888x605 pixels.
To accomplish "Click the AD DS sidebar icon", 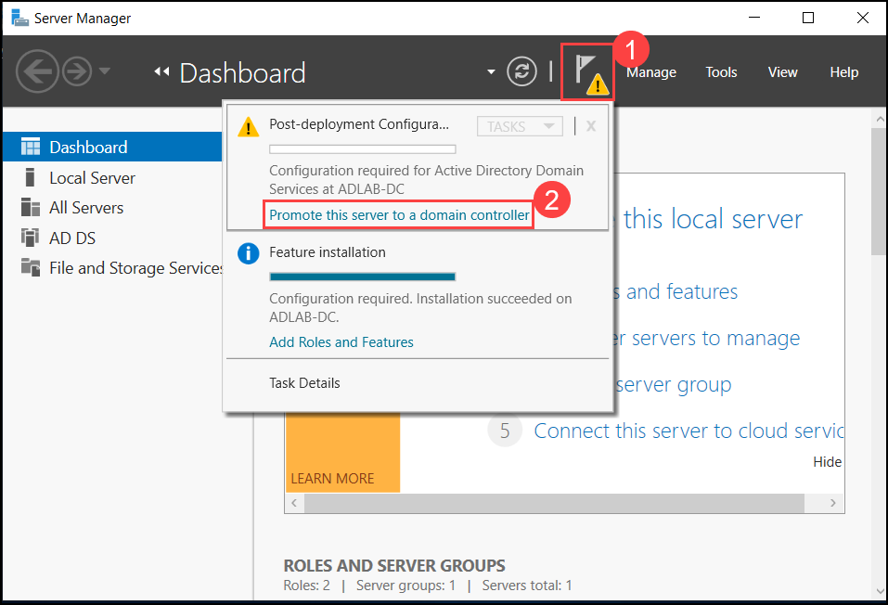I will 31,238.
